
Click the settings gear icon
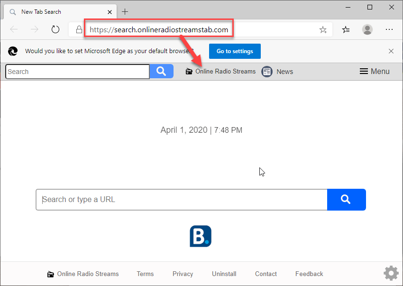391,273
